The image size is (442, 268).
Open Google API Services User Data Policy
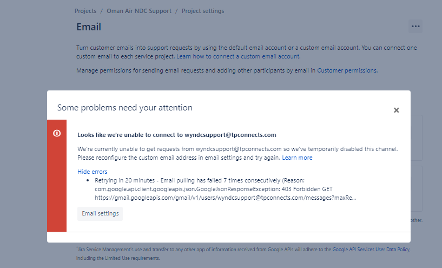click(371, 250)
